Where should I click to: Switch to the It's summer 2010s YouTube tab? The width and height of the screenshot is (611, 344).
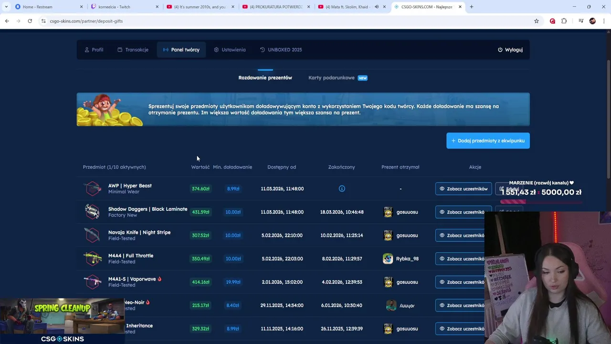coord(200,7)
